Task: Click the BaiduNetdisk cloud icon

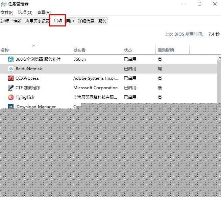Action: (11, 69)
